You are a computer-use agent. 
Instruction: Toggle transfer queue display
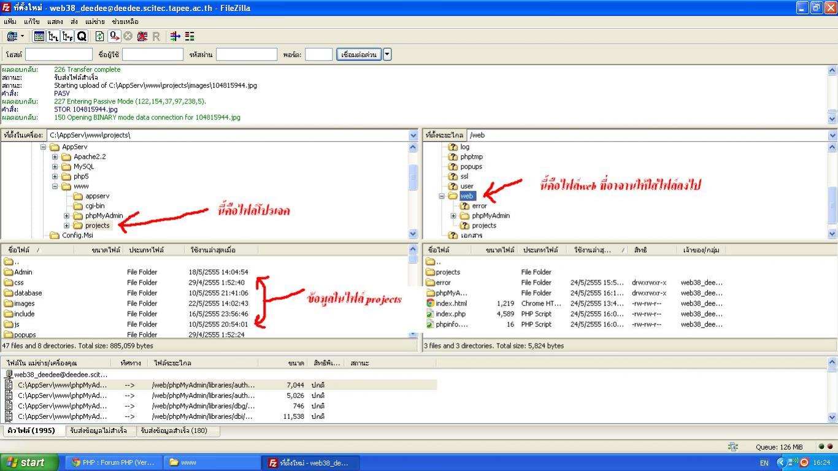click(x=82, y=36)
